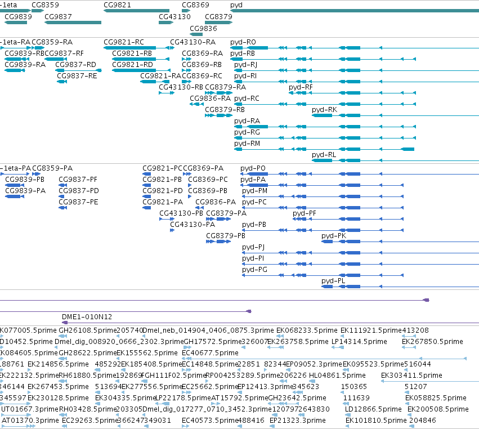Select protein pyd-PJ
This screenshot has height=429, width=479.
[253, 247]
